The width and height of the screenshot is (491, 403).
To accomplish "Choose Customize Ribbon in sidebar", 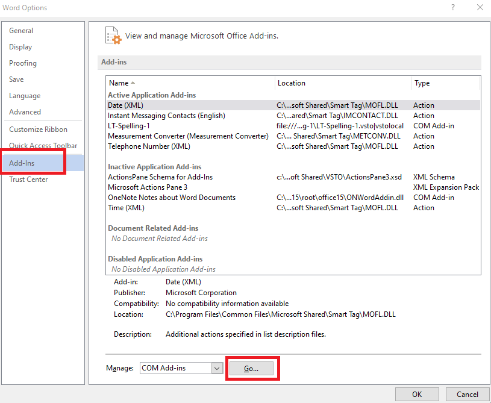I will coord(38,130).
